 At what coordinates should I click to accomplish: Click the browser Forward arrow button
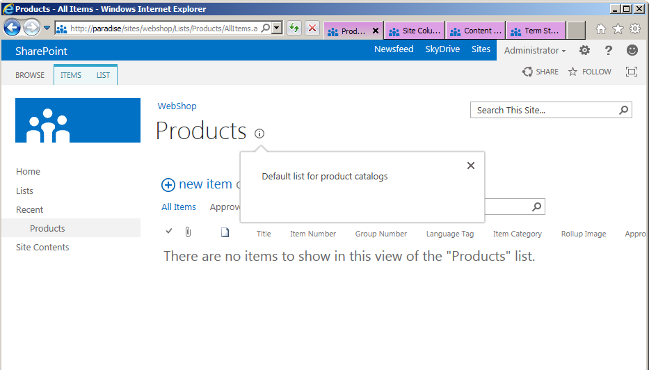31,28
